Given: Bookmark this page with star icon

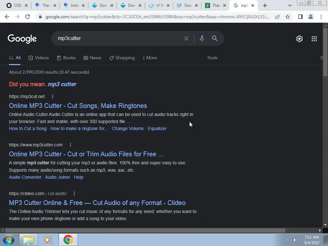Looking at the screenshot, I should pyautogui.click(x=288, y=17).
